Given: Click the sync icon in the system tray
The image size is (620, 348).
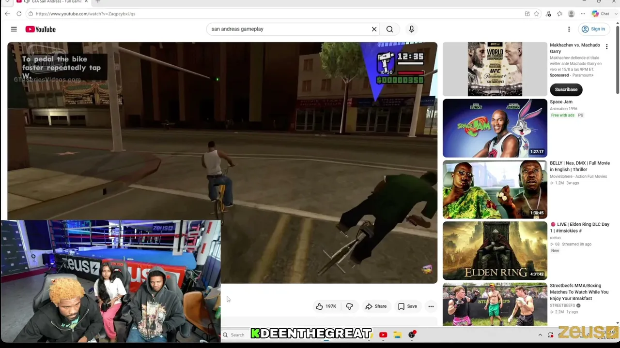Looking at the screenshot, I should tap(551, 334).
